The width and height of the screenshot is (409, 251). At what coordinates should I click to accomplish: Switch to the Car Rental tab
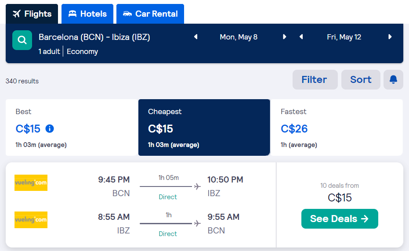pyautogui.click(x=150, y=14)
